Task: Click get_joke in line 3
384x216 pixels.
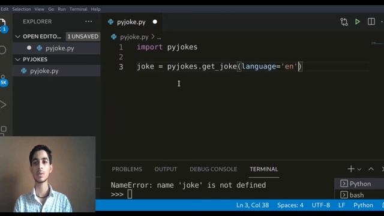Action: coord(219,67)
